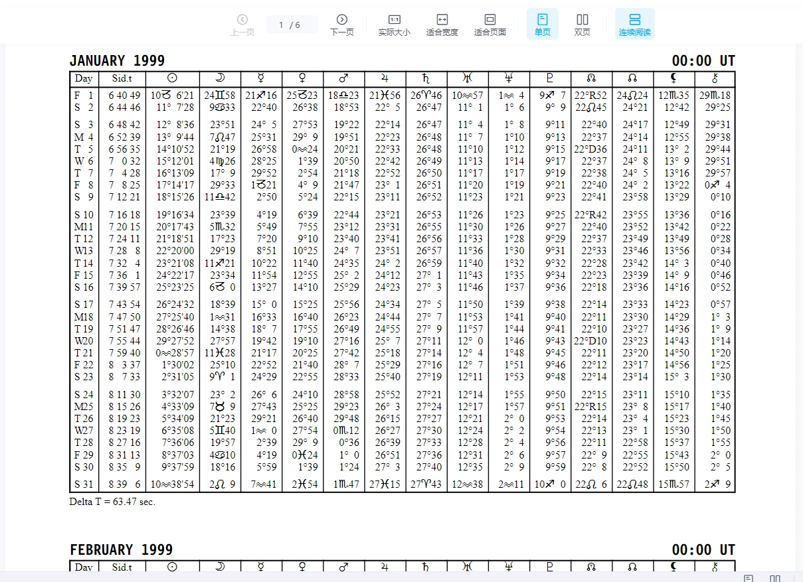Fit page to width (适合宽度)
The image size is (803, 582).
coord(442,25)
